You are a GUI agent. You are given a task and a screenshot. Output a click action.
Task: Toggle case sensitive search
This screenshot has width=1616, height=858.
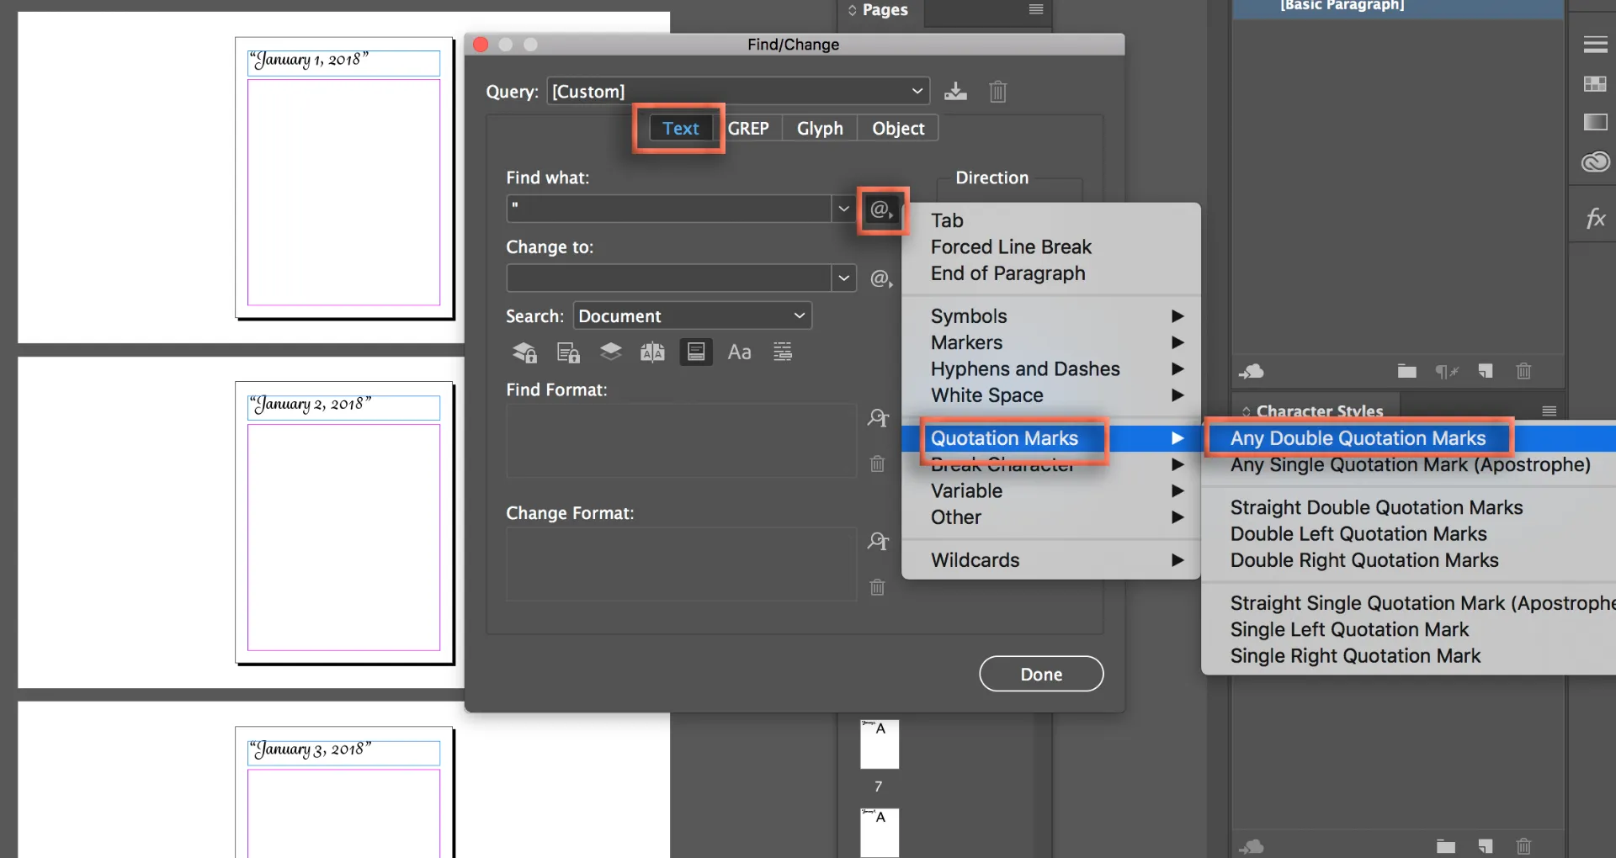(740, 352)
